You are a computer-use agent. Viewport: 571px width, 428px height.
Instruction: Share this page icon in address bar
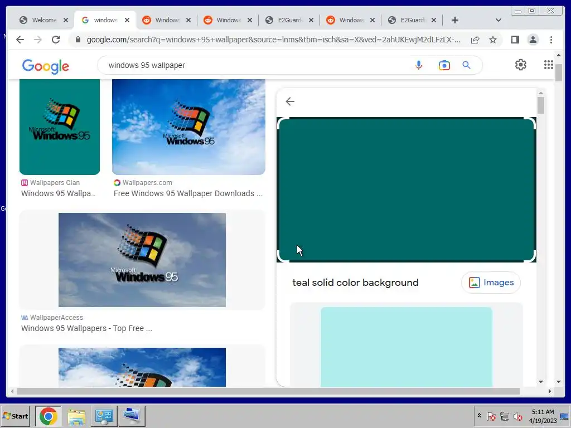[475, 40]
